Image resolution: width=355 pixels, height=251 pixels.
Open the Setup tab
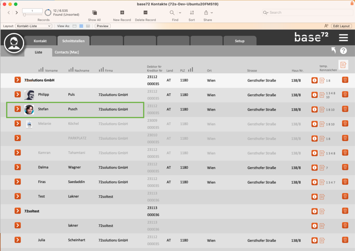pyautogui.click(x=240, y=41)
